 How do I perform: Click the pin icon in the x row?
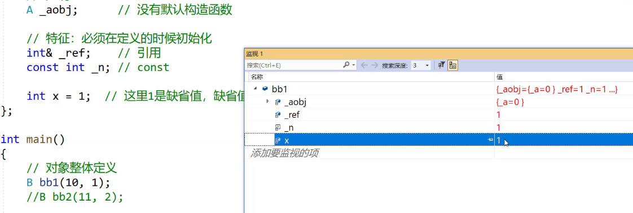[490, 140]
